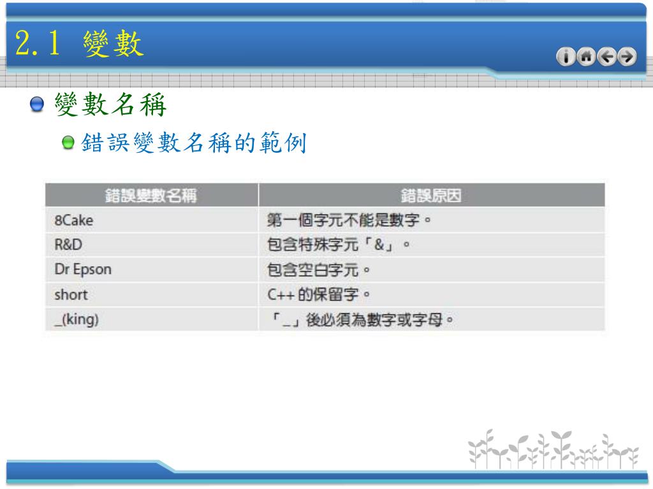
Task: Click the 後必須為數字或字母 reason cell
Action: pos(432,320)
